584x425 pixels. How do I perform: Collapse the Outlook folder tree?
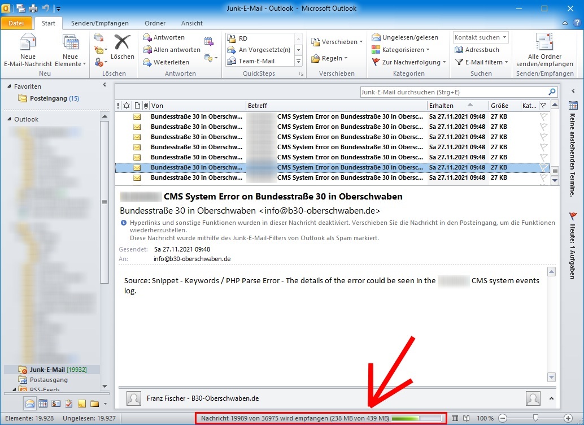9,119
